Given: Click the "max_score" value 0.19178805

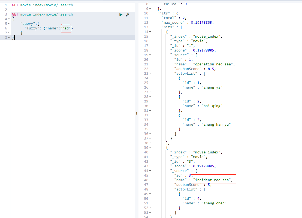Looking at the screenshot, I should pos(201,23).
